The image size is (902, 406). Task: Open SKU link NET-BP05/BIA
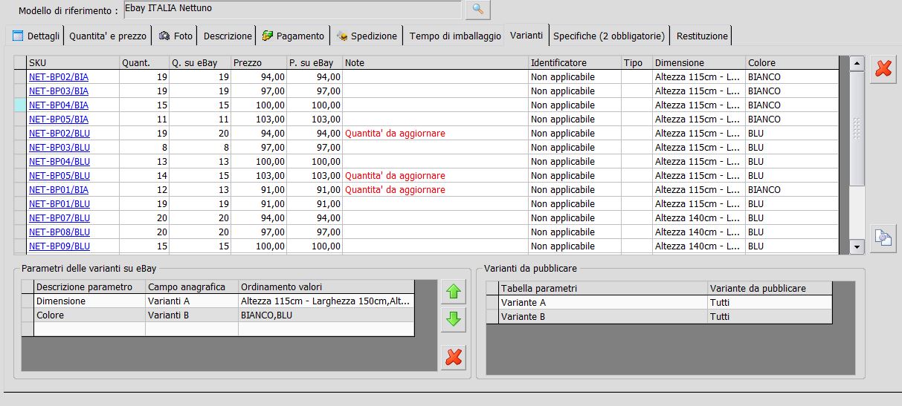tap(59, 119)
